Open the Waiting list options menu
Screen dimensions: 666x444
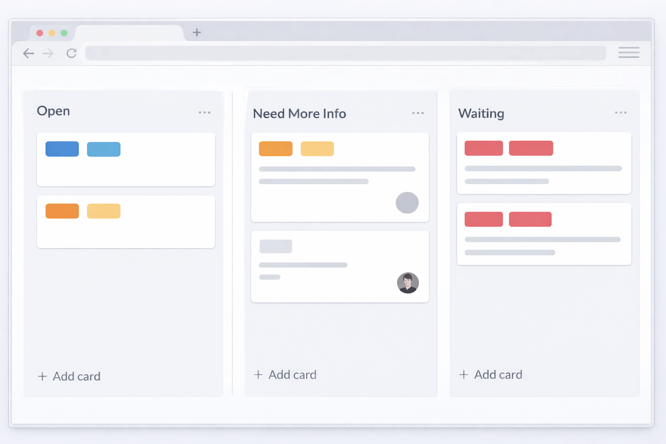tap(620, 113)
